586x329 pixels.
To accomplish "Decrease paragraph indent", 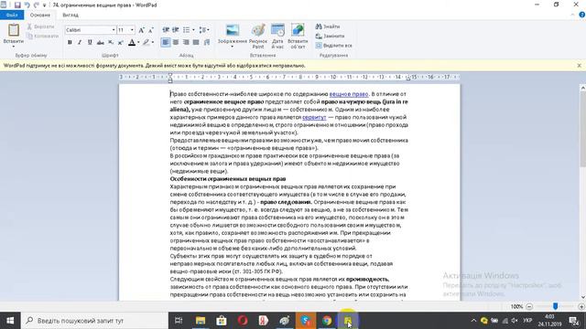I will tap(166, 30).
